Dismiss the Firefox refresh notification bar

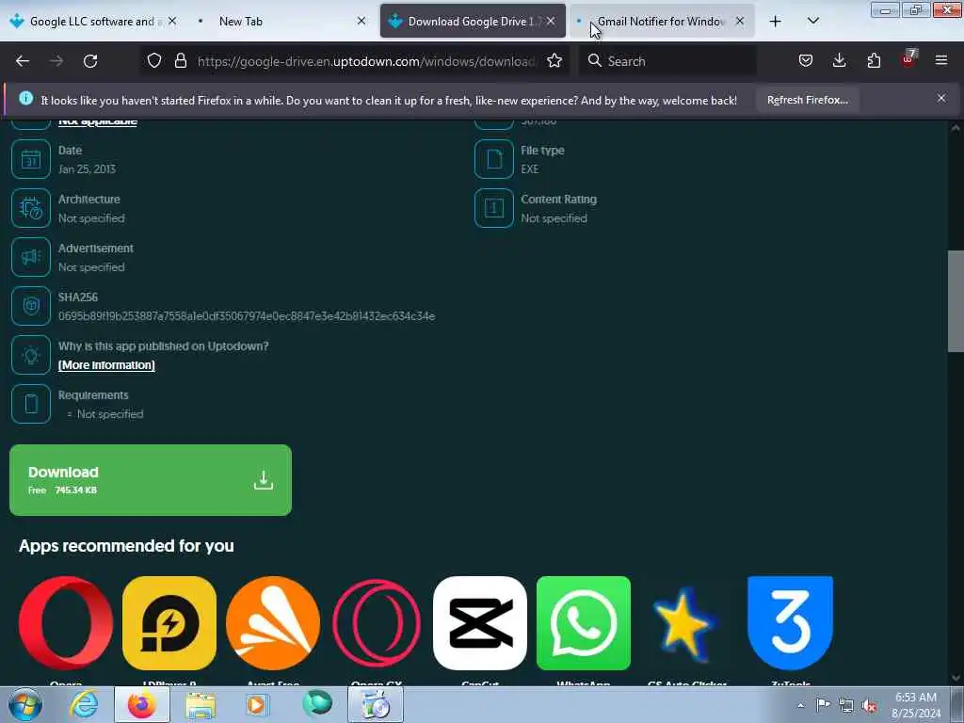point(941,98)
